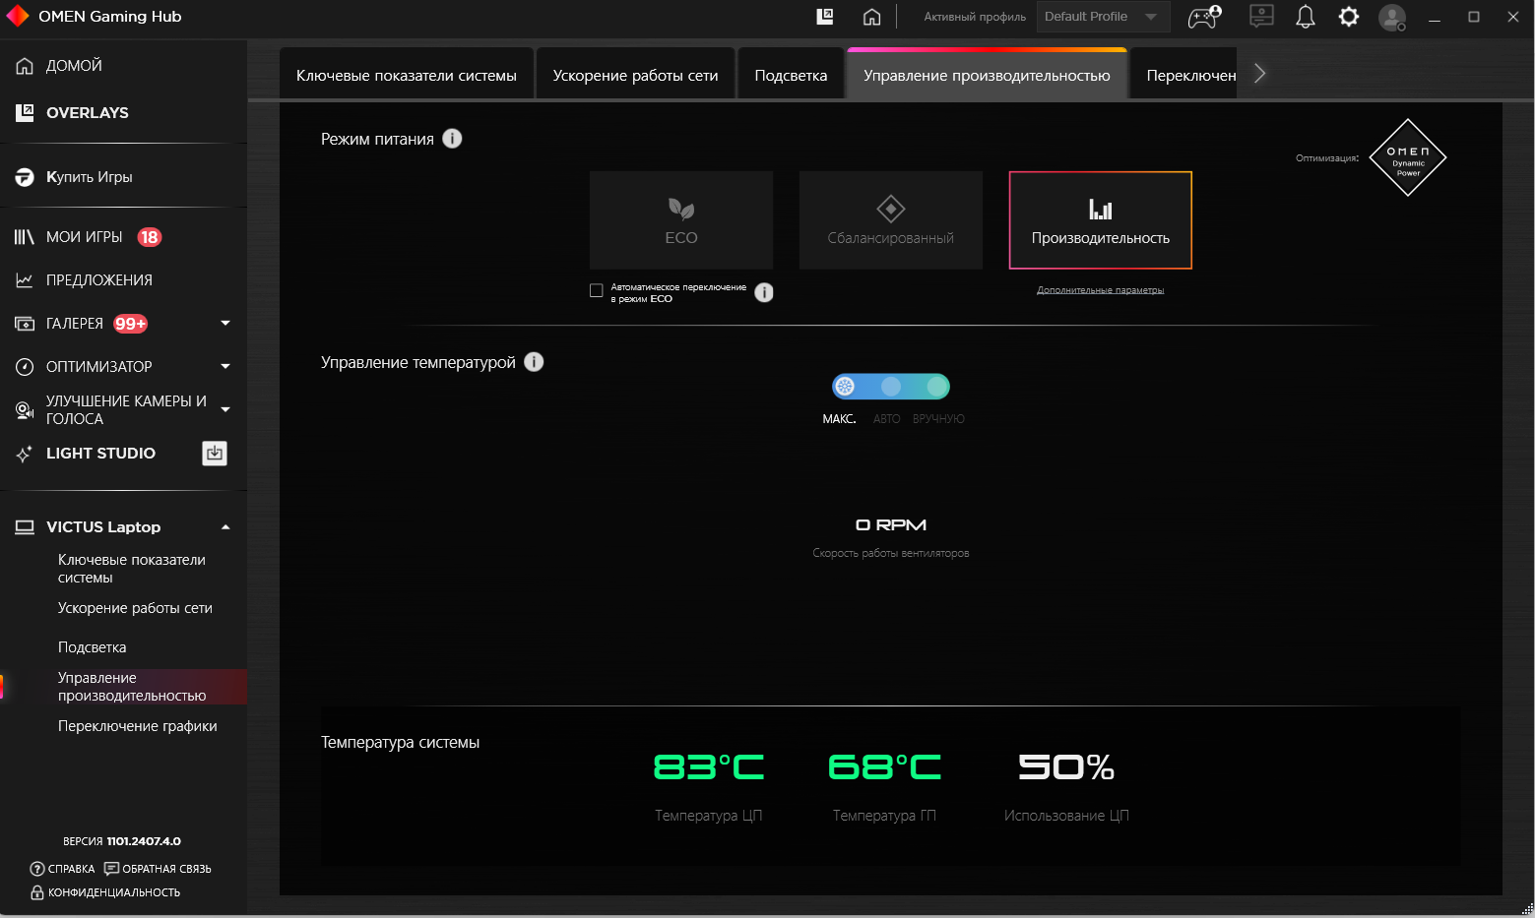Open LIGHT STUDIO in the sidebar
This screenshot has width=1535, height=918.
[100, 453]
